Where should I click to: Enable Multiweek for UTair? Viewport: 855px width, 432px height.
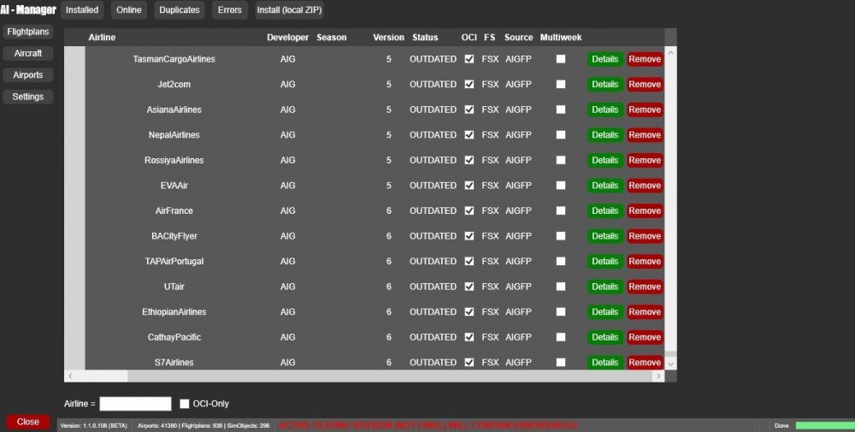561,287
